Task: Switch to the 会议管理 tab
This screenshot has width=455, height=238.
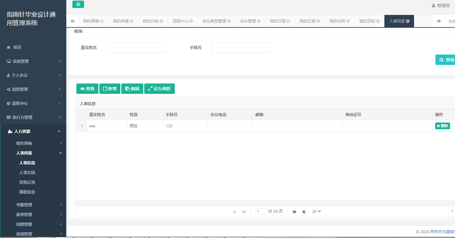Action: [x=248, y=21]
